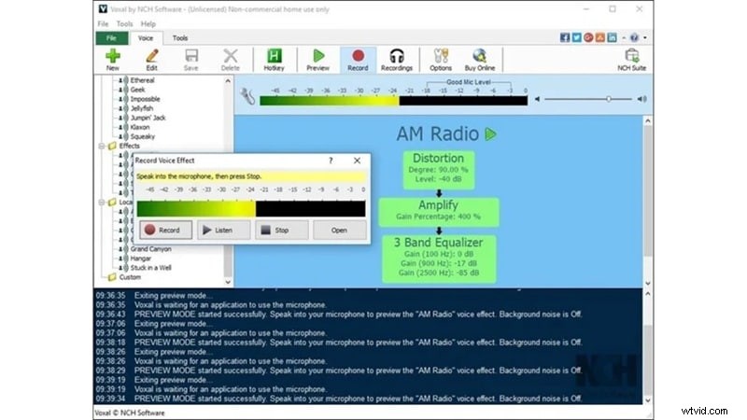
Task: Collapse the Effects folder in the tree
Action: [x=102, y=147]
